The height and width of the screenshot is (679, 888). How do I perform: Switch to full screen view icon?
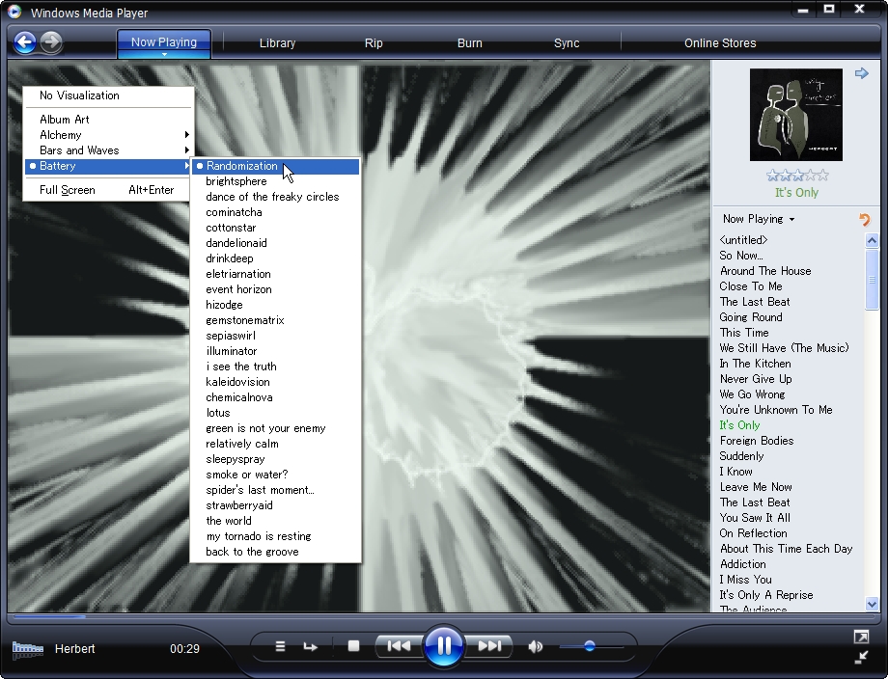861,638
